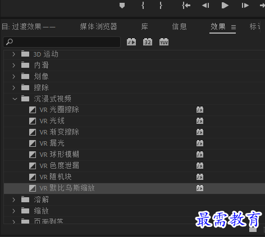The image size is (265, 237).
Task: Expand the 擦除 folder
Action: (13, 88)
